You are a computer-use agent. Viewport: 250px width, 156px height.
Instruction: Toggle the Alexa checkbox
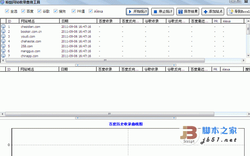90,11
